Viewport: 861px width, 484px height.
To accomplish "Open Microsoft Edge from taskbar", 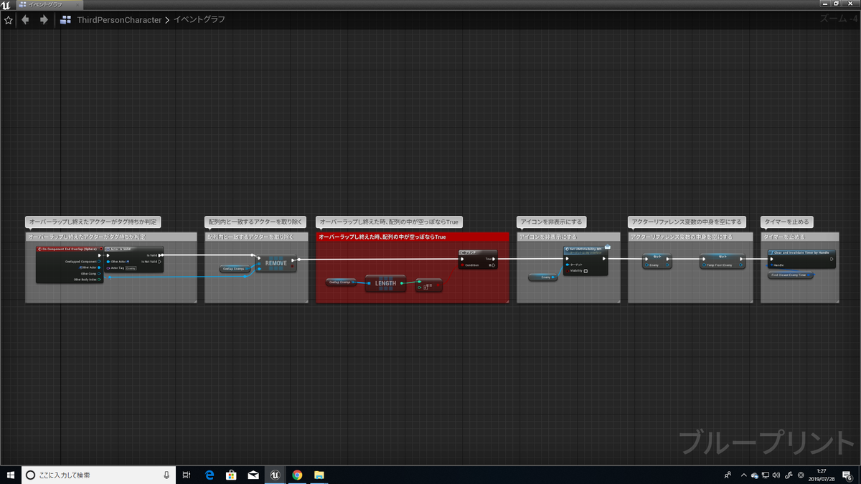I will (x=210, y=475).
